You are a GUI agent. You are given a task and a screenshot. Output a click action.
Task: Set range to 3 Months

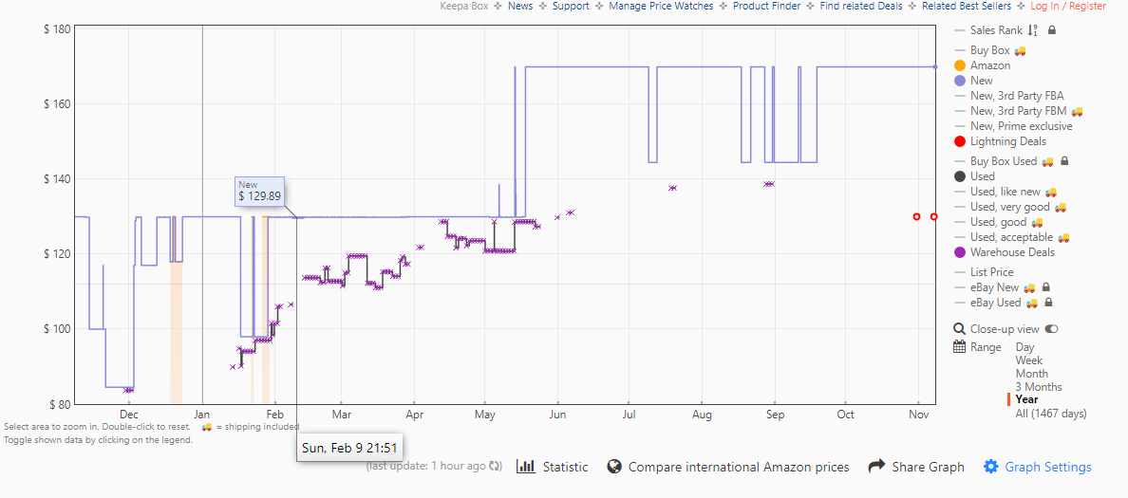pyautogui.click(x=1038, y=387)
